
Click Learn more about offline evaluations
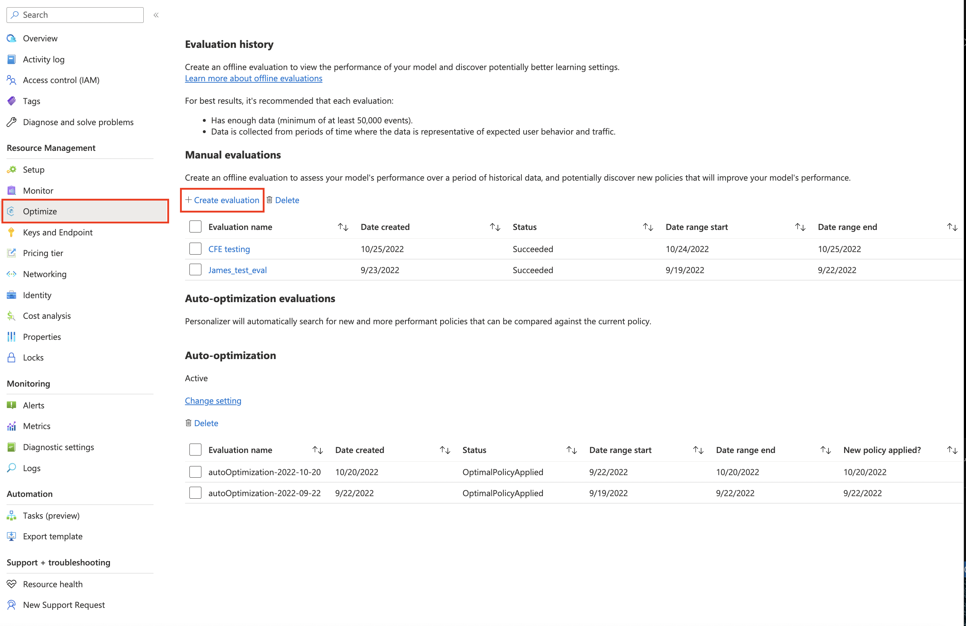(x=253, y=78)
